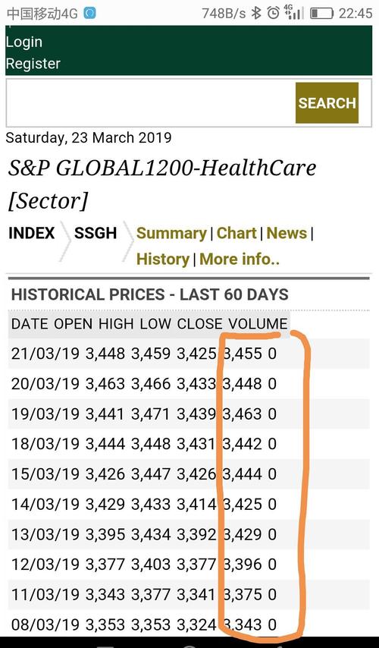Open the News tab
Image resolution: width=379 pixels, height=648 pixels.
click(x=287, y=233)
